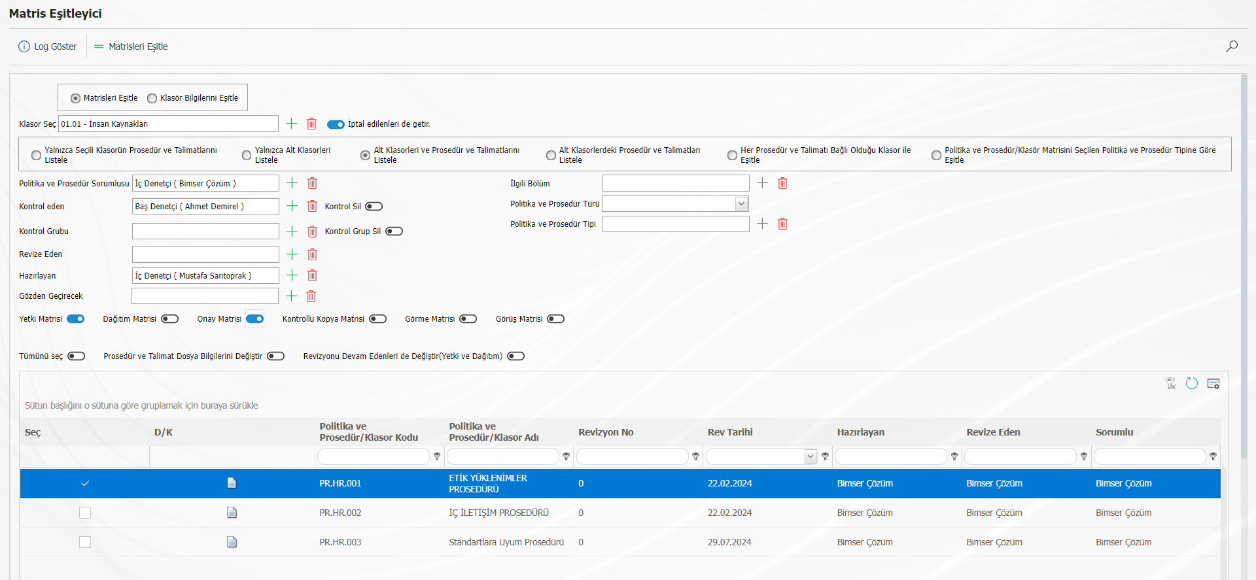Add Kontrol Grubu with plus icon

pyautogui.click(x=292, y=231)
